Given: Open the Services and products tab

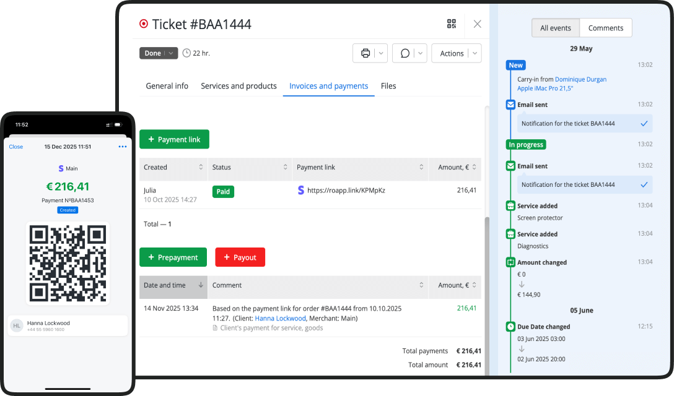Looking at the screenshot, I should [239, 86].
